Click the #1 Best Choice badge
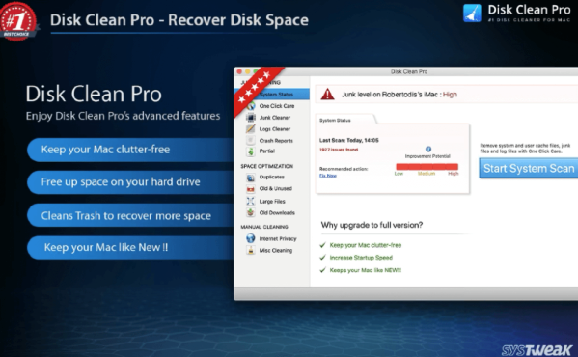The height and width of the screenshot is (357, 578). [x=18, y=21]
